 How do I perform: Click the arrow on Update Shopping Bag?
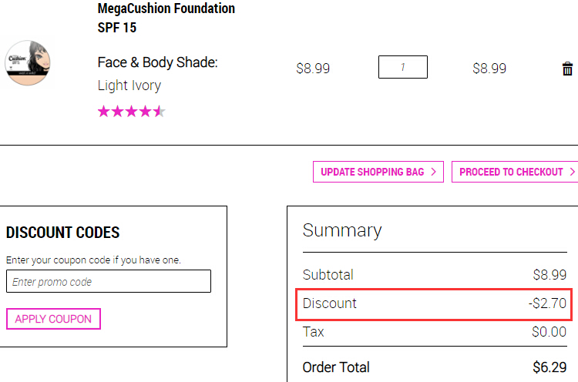click(433, 172)
